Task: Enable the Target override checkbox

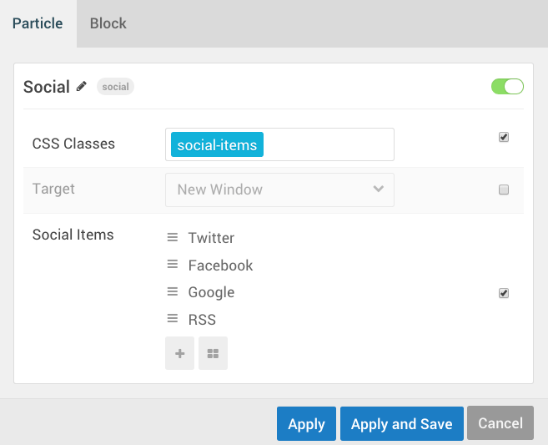Action: pos(504,190)
